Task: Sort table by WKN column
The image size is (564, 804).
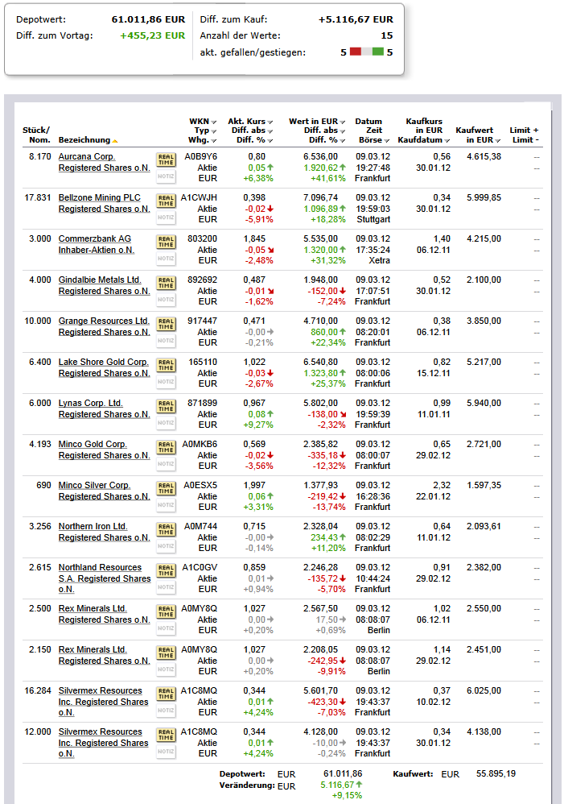Action: coord(203,122)
